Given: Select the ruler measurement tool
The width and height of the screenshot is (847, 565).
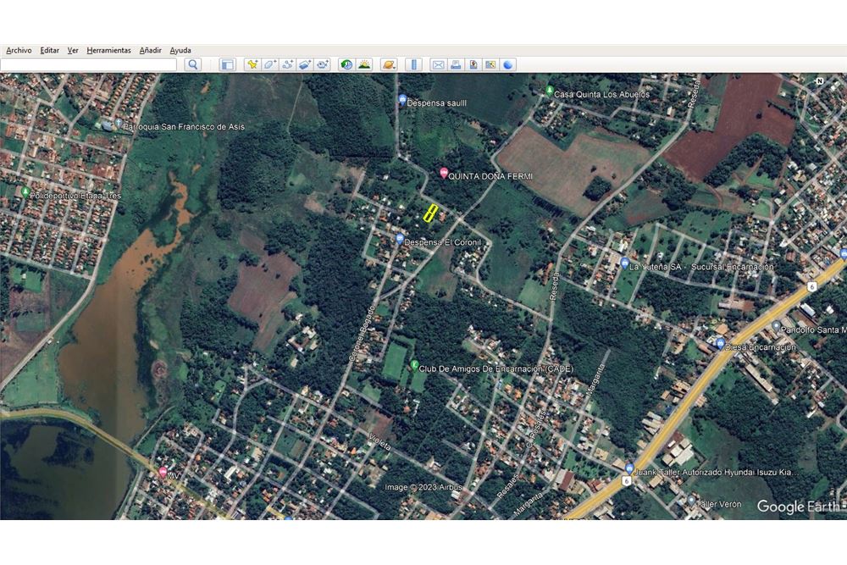Looking at the screenshot, I should pyautogui.click(x=414, y=65).
